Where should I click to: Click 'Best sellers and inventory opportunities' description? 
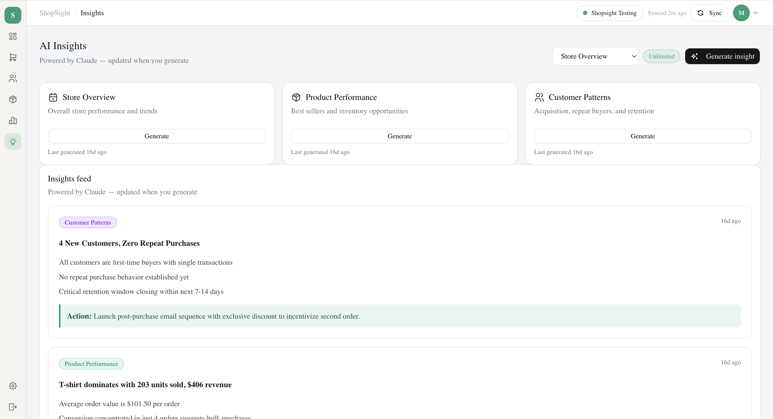tap(349, 111)
